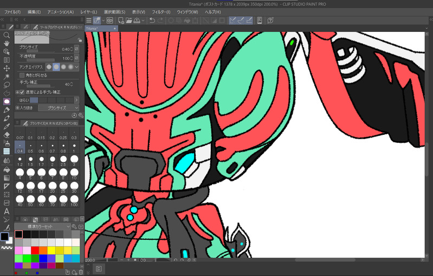Pick the Lasso selection tool
Image resolution: width=433 pixels, height=276 pixels.
point(7,85)
